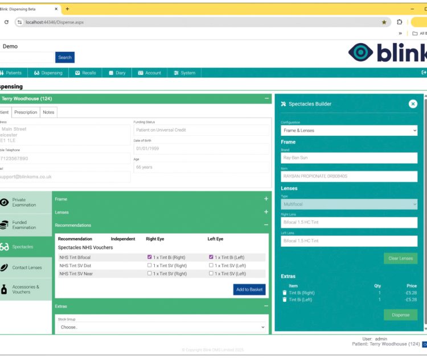This screenshot has width=427, height=358.
Task: Tick Tint SV (Left) for NHS Tint SV Dist
Action: point(211,265)
